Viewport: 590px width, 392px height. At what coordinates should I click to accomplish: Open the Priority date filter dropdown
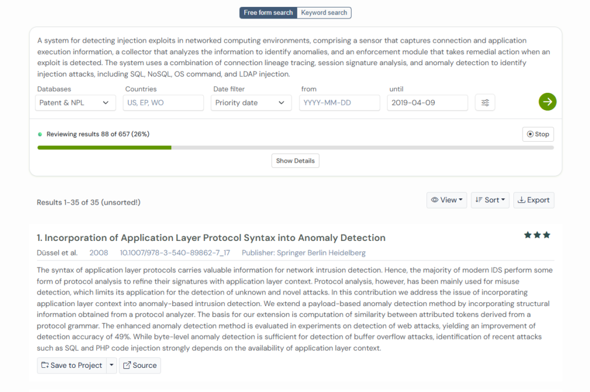(249, 103)
